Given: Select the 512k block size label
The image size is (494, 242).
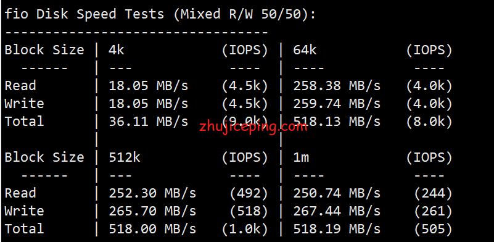Looking at the screenshot, I should tap(125, 157).
